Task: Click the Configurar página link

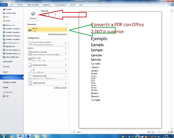Action: point(60,88)
